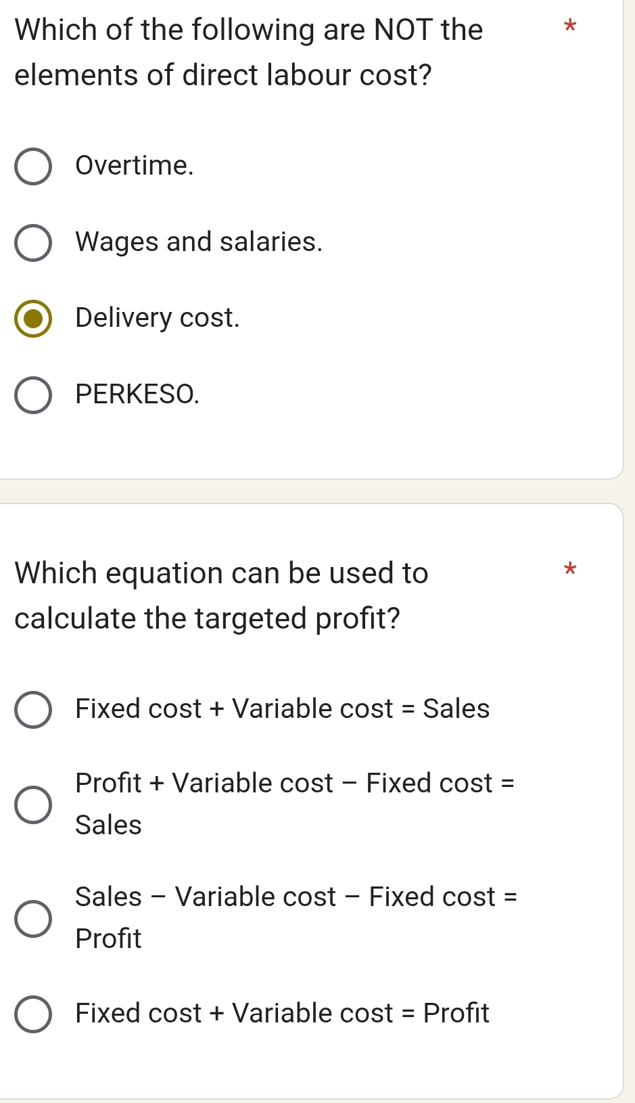
Task: Click the selected Delivery cost radio button
Action: click(33, 319)
